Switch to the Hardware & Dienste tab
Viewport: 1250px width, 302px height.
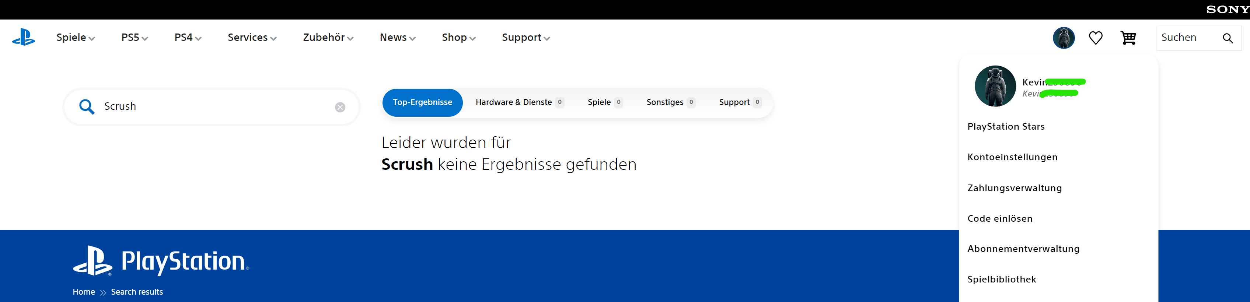520,102
